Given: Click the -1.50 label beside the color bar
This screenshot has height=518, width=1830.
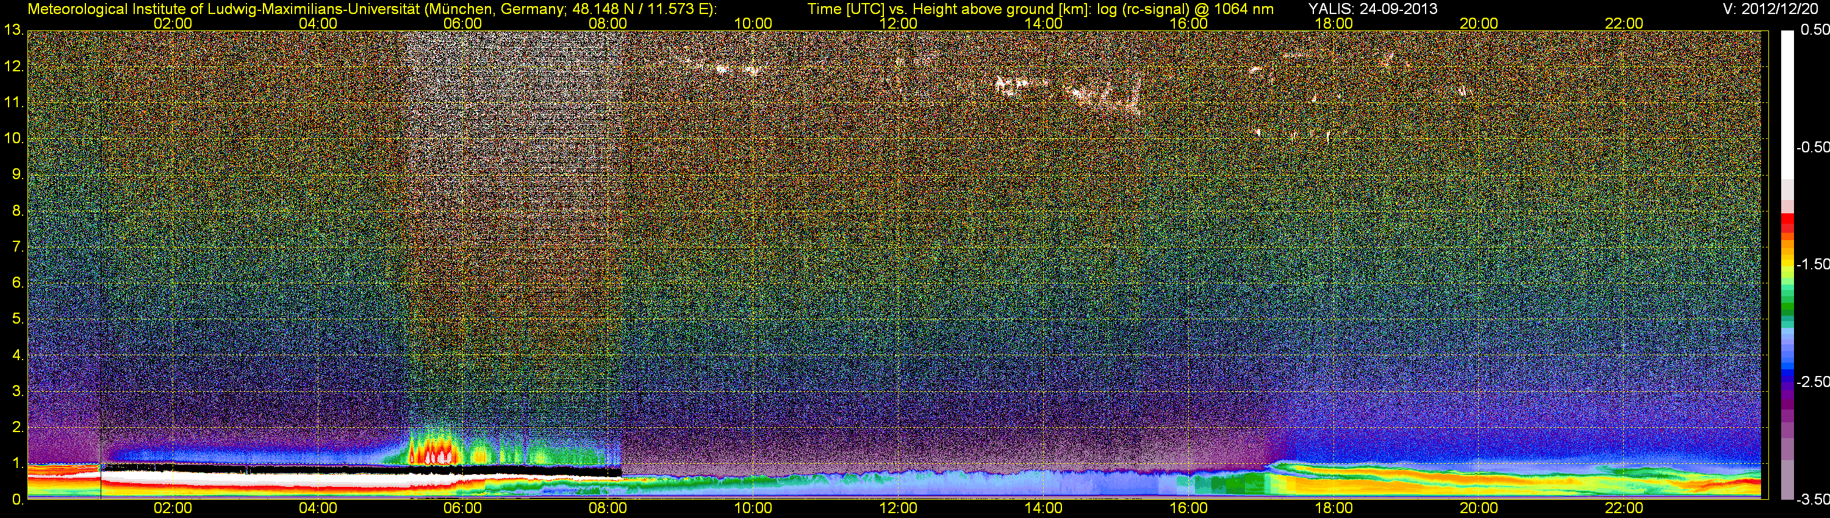Looking at the screenshot, I should (x=1812, y=264).
